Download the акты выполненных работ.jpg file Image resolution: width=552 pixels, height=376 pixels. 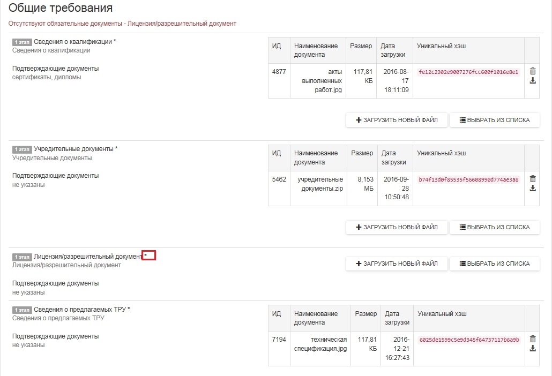(x=532, y=81)
